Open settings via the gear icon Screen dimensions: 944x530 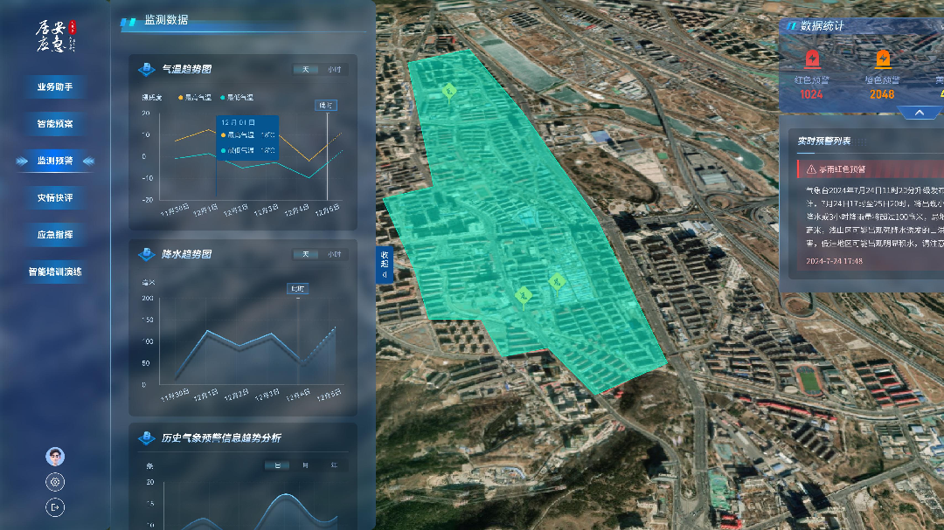click(55, 482)
